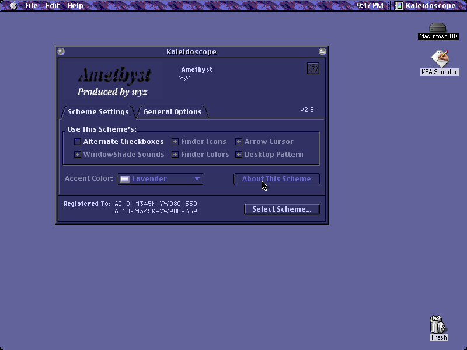Image resolution: width=467 pixels, height=350 pixels.
Task: Open the File menu
Action: pyautogui.click(x=32, y=6)
